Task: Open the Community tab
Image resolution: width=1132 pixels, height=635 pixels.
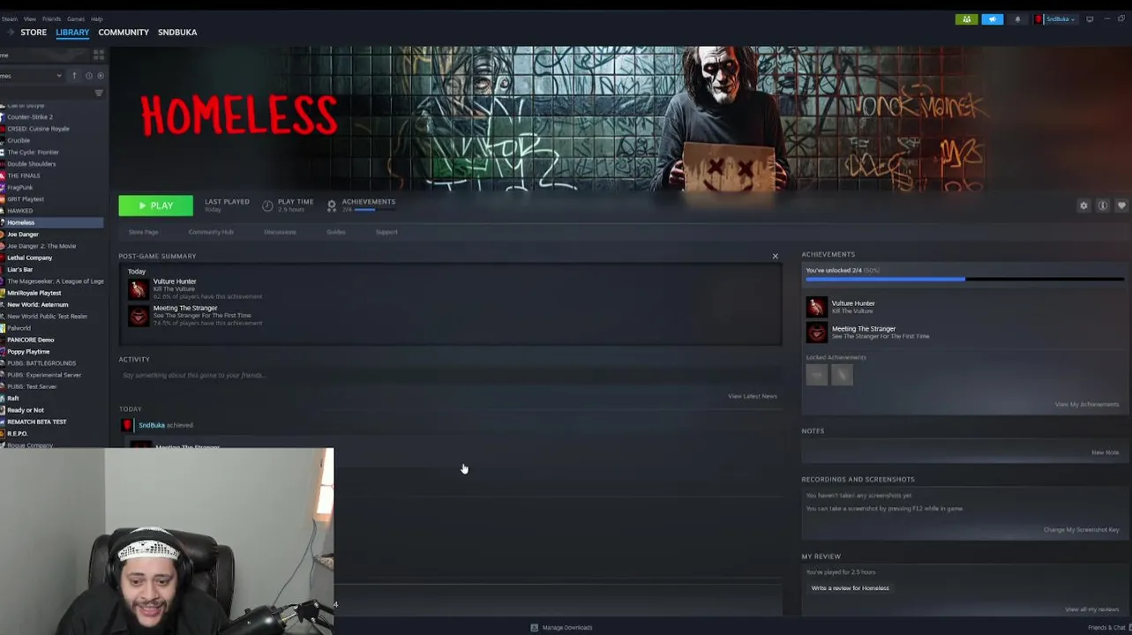Action: coord(124,33)
